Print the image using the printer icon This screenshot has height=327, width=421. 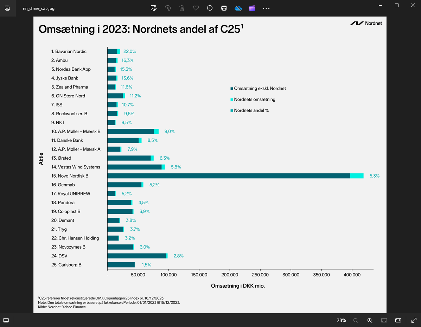click(x=224, y=8)
